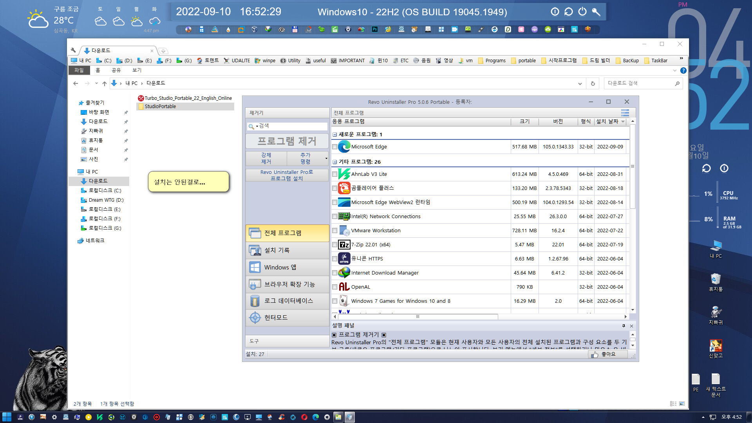Click the Revo program list vertical scrollbar
The image size is (752, 423).
[x=633, y=166]
